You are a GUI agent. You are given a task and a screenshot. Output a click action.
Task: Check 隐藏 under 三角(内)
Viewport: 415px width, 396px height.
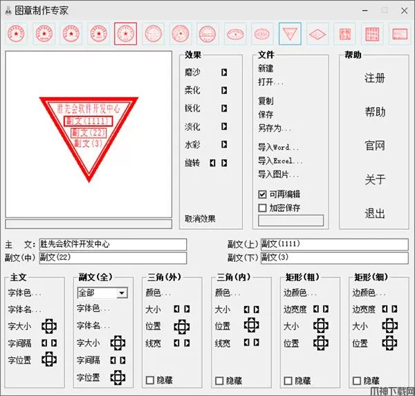tap(219, 381)
